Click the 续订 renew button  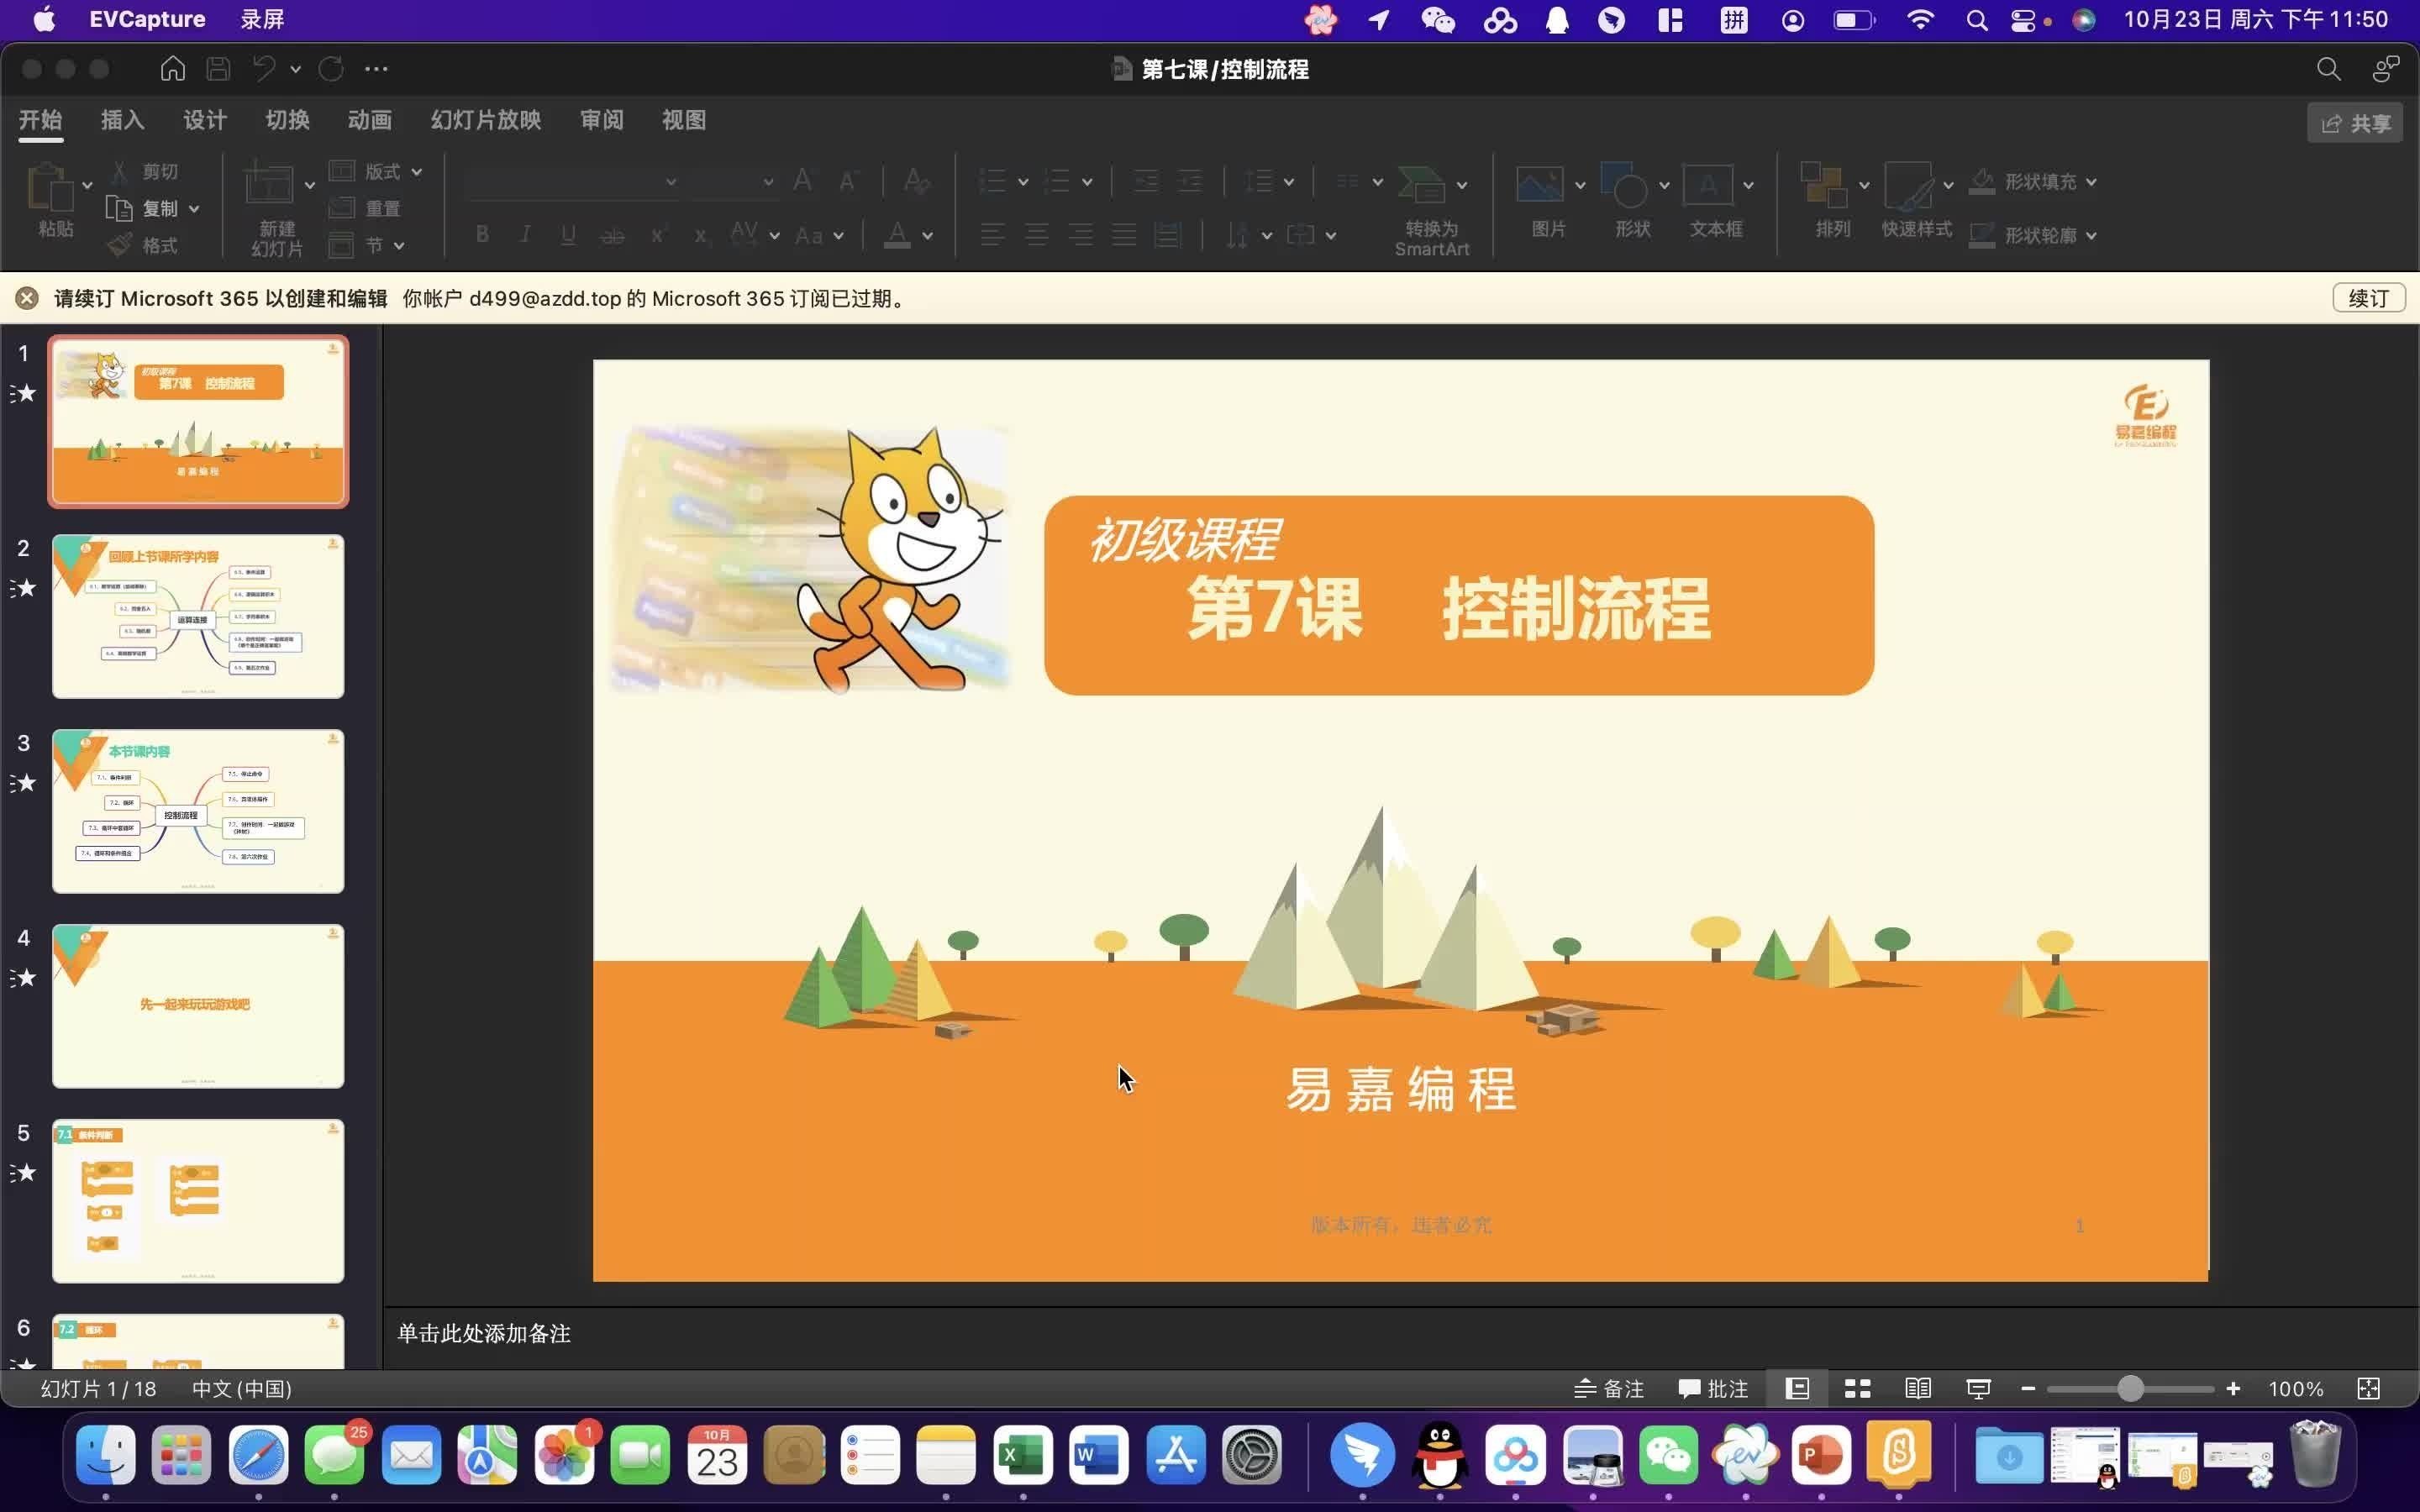2368,298
